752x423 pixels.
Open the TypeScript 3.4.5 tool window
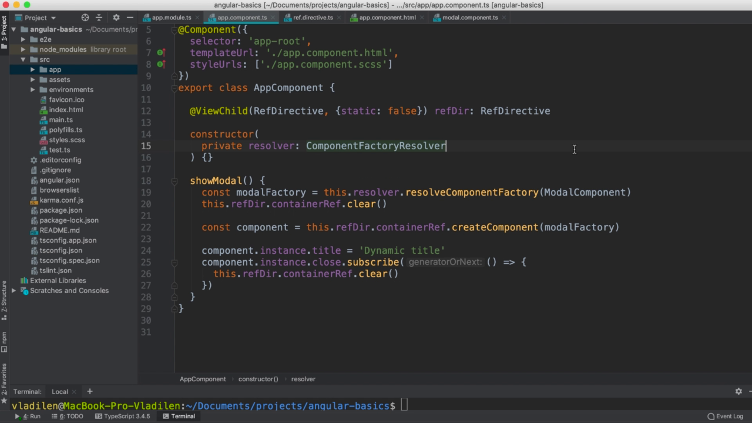coord(122,417)
